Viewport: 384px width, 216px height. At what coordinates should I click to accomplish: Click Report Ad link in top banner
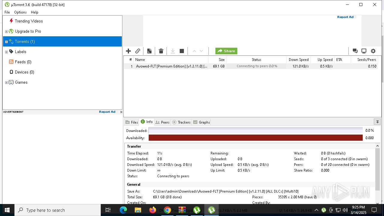(x=345, y=17)
